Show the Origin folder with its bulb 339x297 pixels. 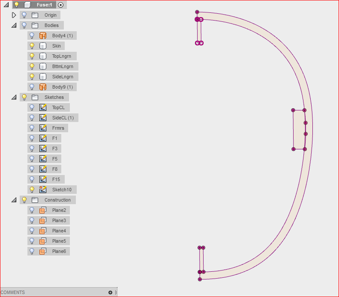coord(24,15)
